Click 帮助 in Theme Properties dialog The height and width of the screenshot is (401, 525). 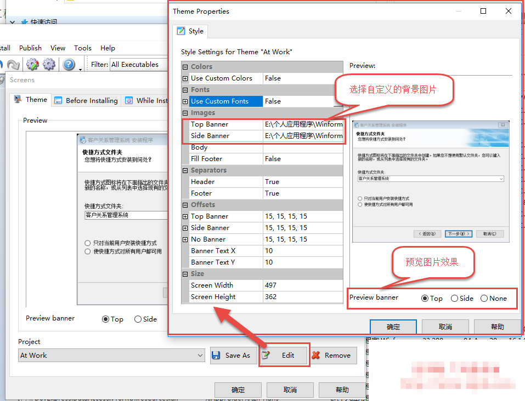click(497, 326)
